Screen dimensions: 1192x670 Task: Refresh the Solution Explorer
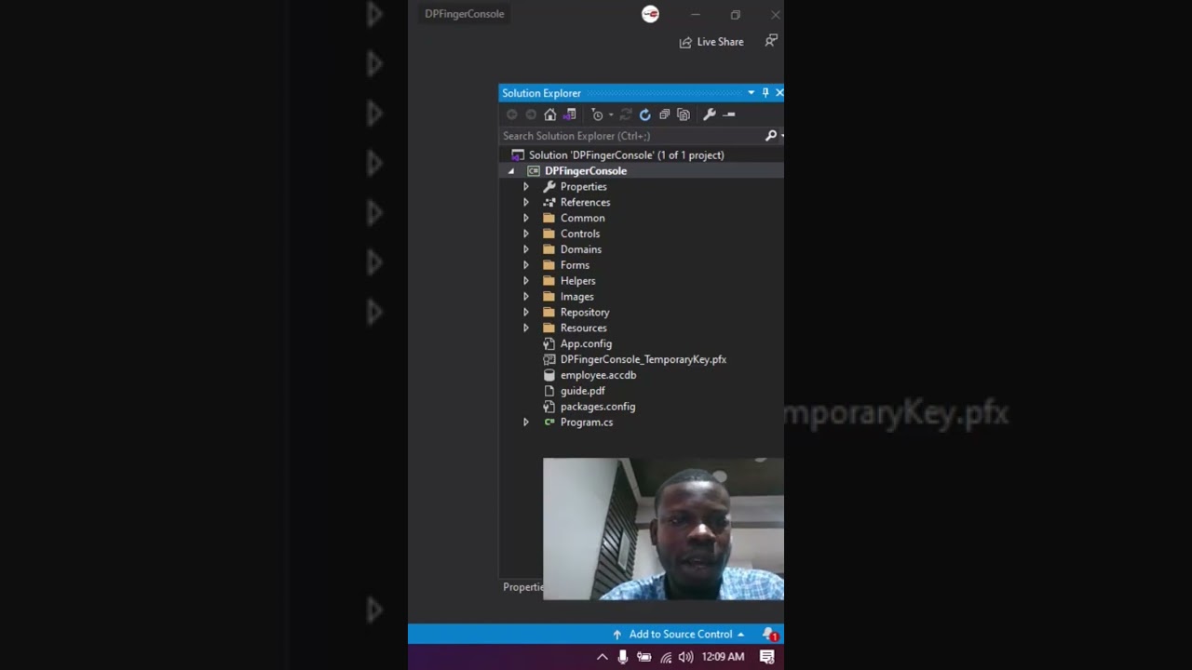click(644, 114)
